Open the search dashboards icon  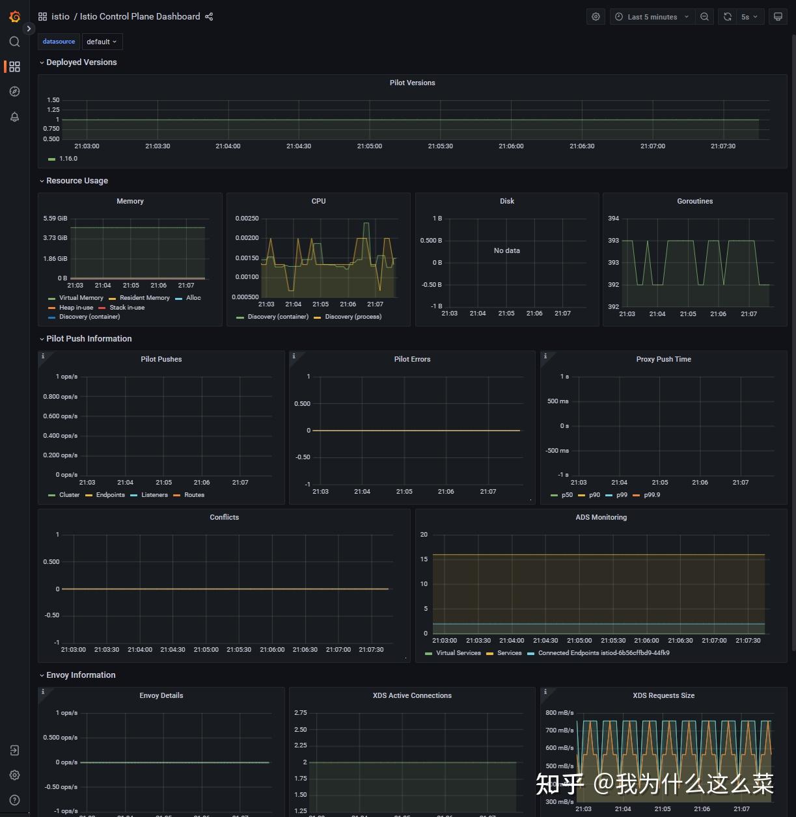point(14,42)
